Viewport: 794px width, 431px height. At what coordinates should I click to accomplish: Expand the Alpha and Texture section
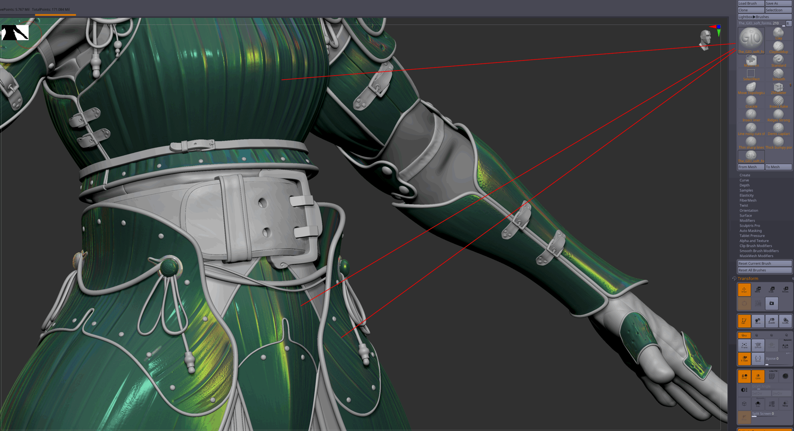(x=754, y=241)
